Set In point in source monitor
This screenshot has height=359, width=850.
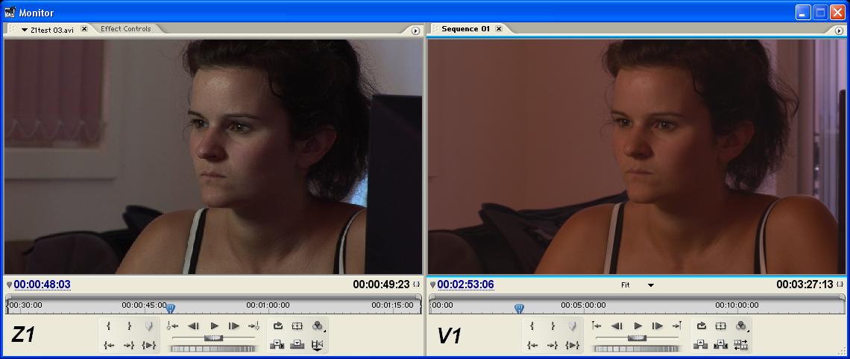click(x=109, y=326)
